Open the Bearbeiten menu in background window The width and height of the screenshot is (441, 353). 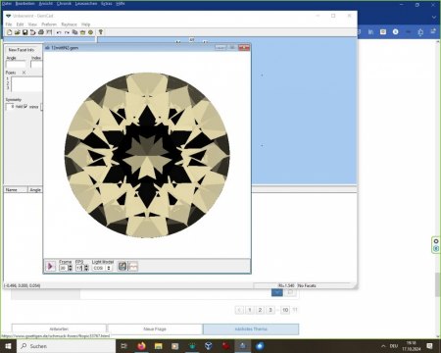tap(24, 4)
